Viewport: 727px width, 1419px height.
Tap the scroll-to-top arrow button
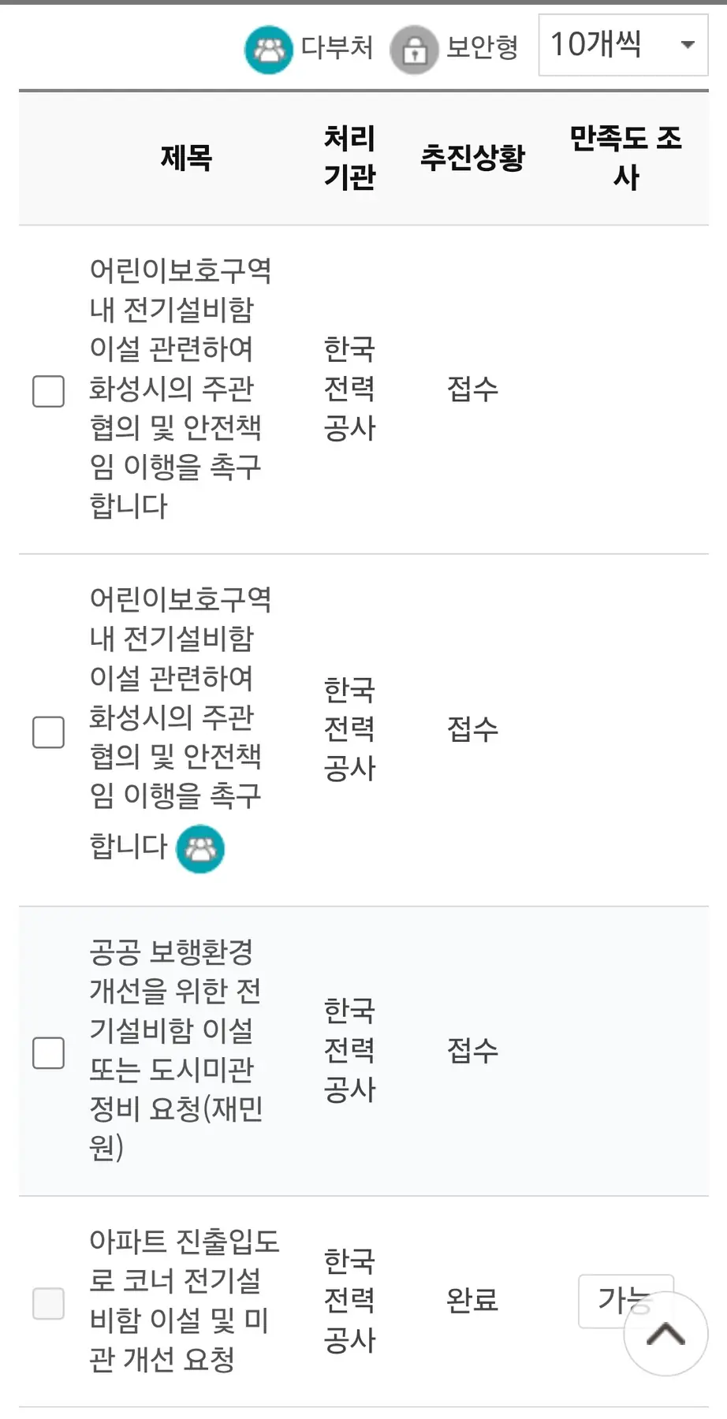[665, 1334]
